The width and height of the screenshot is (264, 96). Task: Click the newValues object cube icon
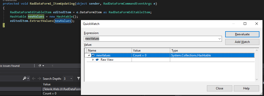[93, 55]
